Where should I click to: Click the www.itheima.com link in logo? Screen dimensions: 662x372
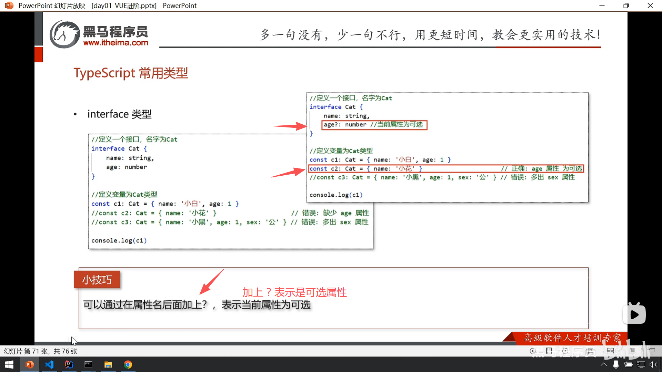click(116, 43)
